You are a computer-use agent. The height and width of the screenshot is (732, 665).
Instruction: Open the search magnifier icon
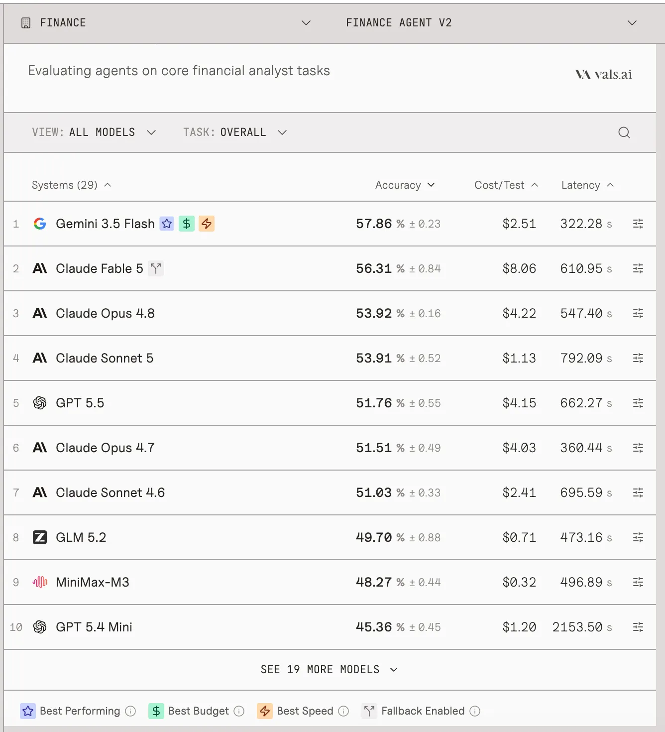click(624, 132)
